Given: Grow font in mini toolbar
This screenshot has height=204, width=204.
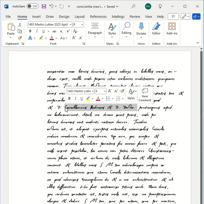Looking at the screenshot, I should point(110,91).
